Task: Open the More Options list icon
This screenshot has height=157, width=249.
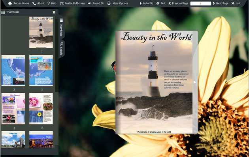Action: [x=109, y=3]
